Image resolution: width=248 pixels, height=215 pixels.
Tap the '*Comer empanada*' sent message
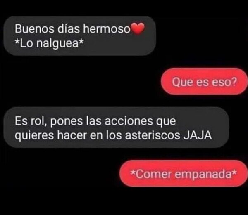coord(184,173)
